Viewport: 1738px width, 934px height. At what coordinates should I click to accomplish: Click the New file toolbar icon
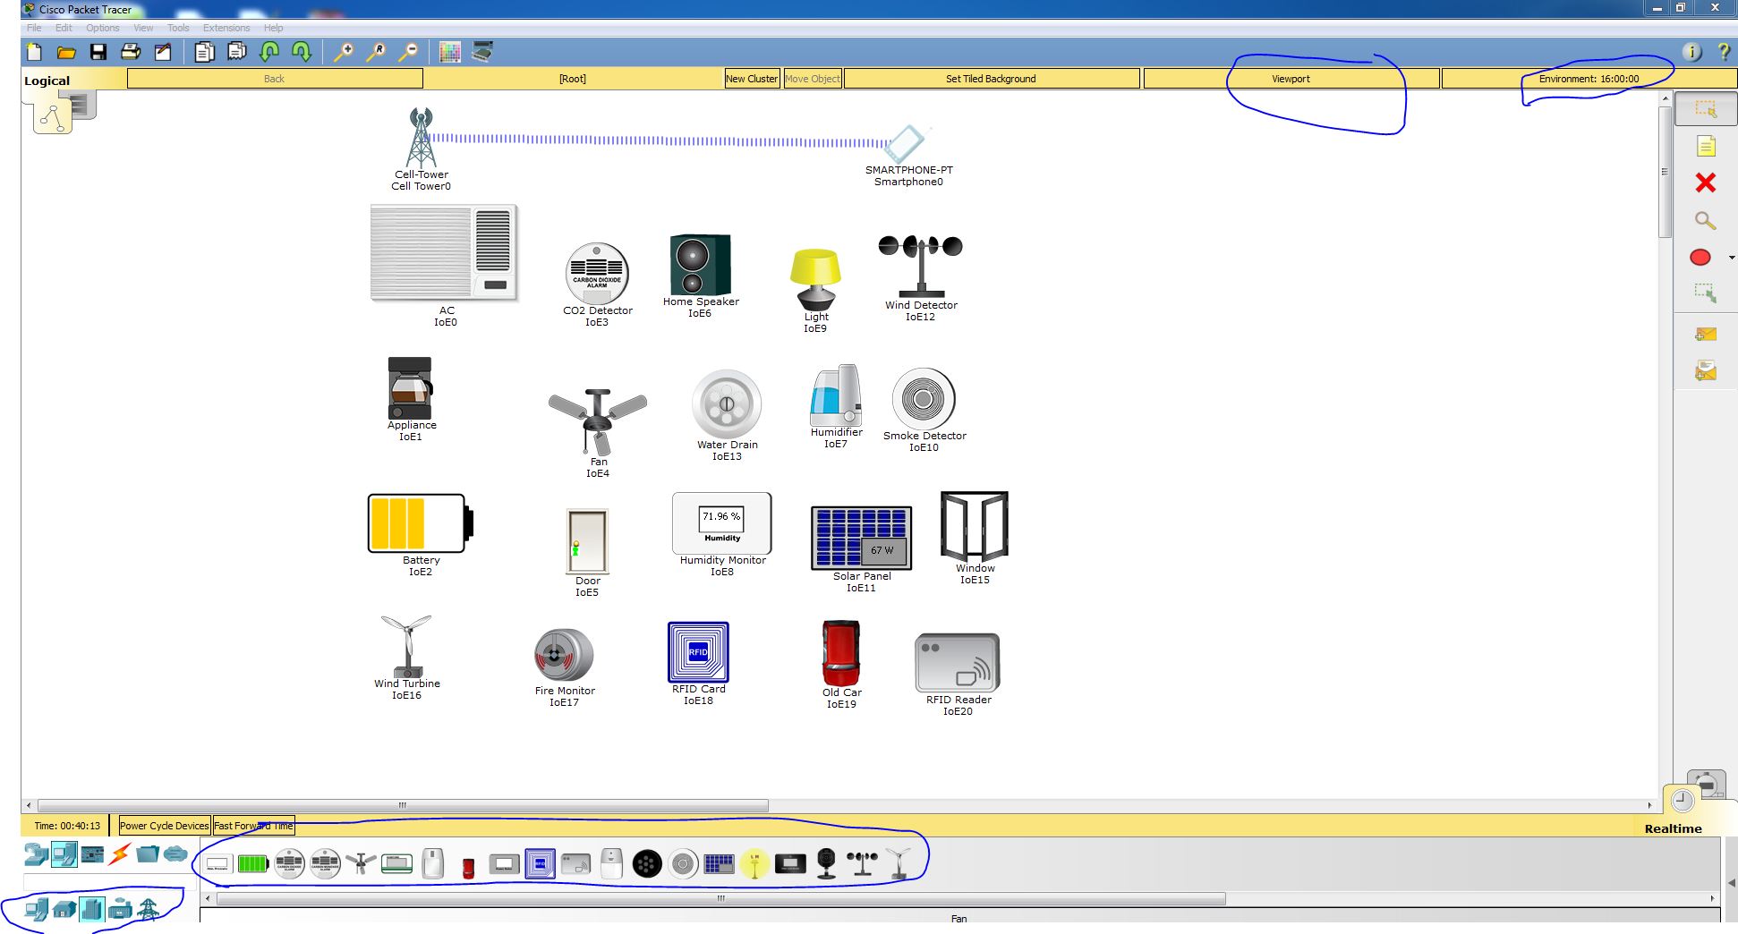point(34,52)
